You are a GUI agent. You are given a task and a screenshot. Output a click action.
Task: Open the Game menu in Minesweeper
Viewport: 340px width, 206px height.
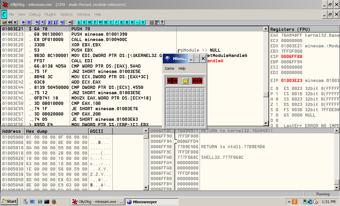[169, 68]
